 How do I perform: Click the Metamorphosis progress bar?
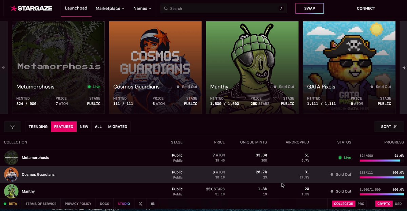coord(382,160)
